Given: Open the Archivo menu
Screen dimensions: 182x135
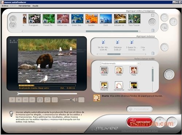Looking at the screenshot, I should [x=5, y=6].
